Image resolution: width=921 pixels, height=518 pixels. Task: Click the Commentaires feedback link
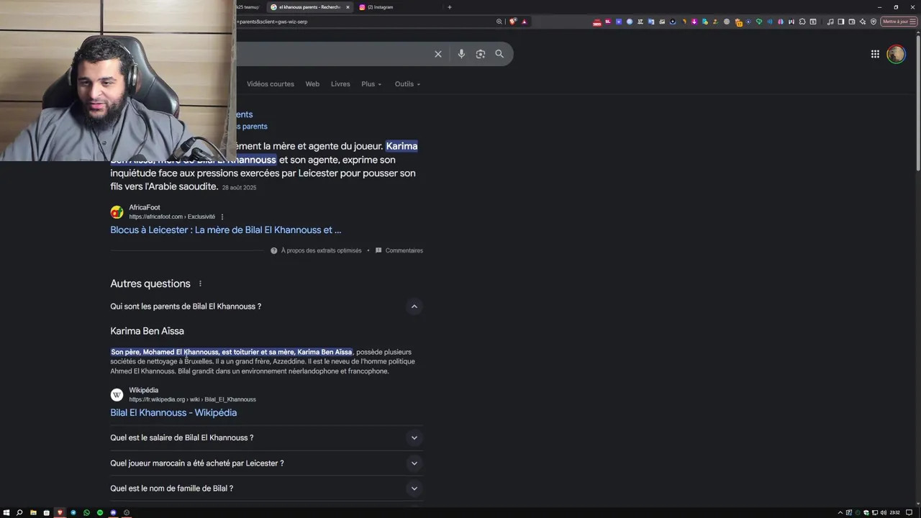404,250
